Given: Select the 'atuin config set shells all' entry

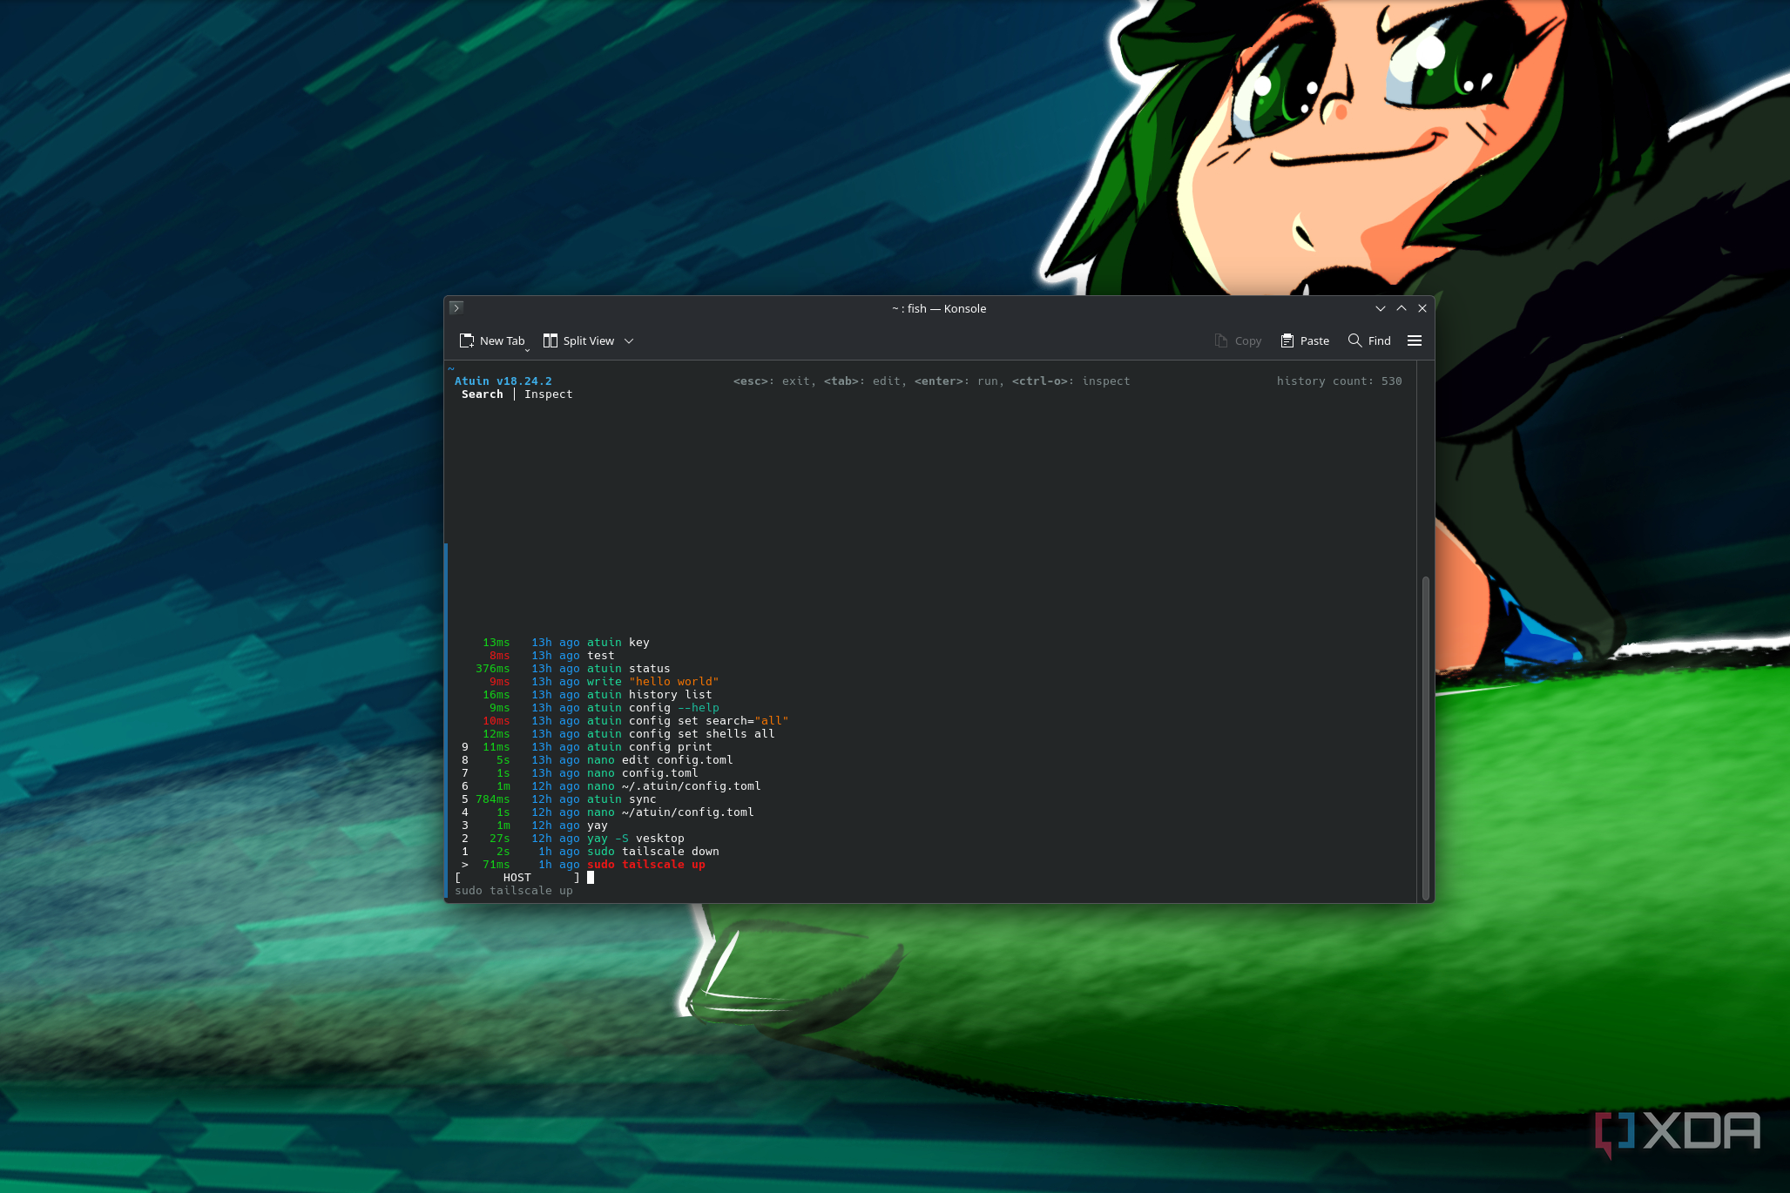Looking at the screenshot, I should point(680,734).
